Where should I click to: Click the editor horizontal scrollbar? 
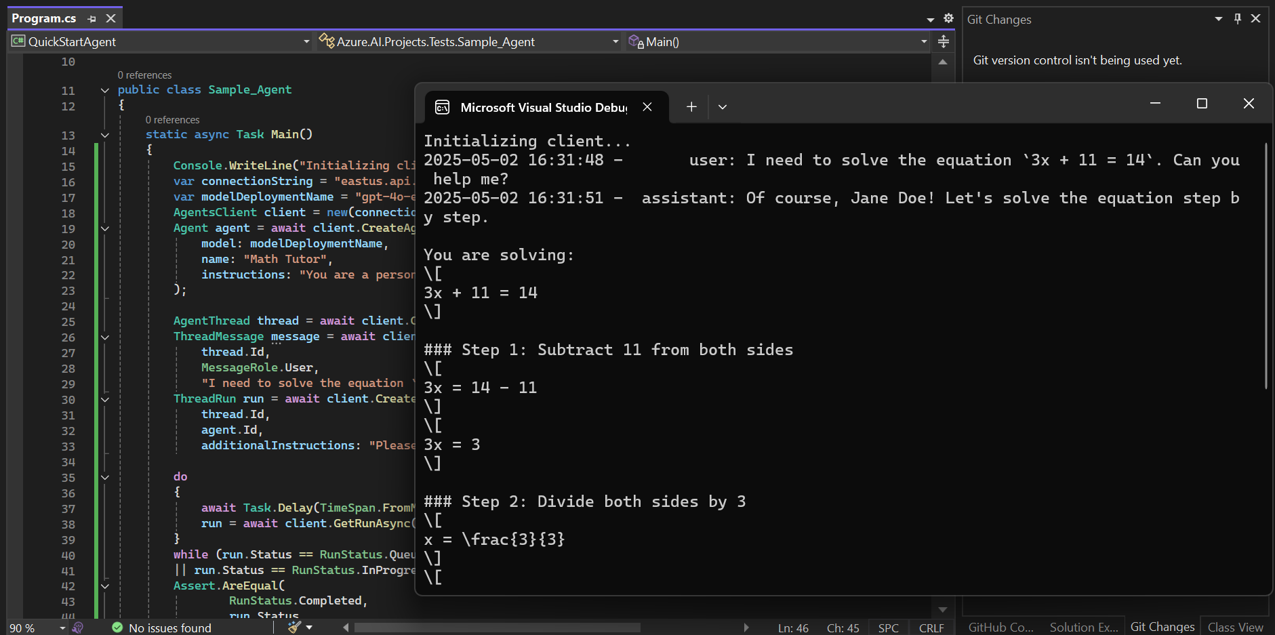click(x=497, y=628)
